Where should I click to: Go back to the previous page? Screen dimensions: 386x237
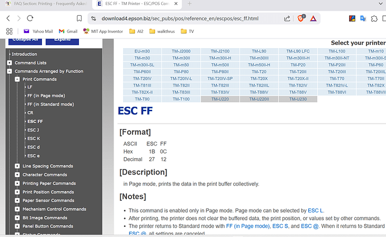[8, 18]
